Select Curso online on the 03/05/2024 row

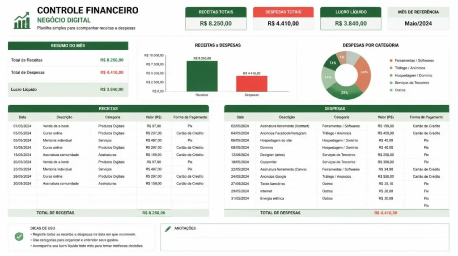[53, 133]
